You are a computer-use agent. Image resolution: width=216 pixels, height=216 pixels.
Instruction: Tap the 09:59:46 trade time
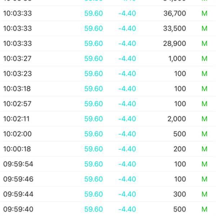click(x=18, y=179)
